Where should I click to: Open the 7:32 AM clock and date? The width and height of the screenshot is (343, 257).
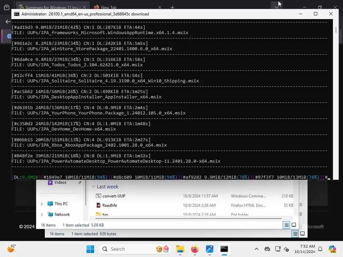click(305, 249)
